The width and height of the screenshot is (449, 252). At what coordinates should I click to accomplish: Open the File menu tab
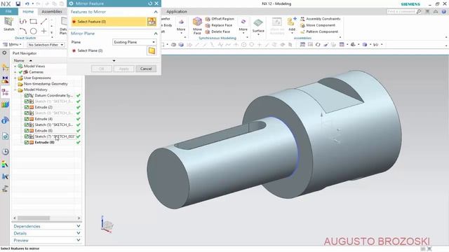tap(8, 11)
